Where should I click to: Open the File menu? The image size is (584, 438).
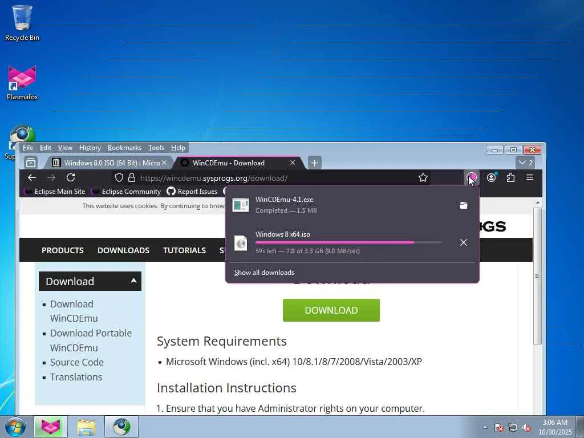pos(27,148)
